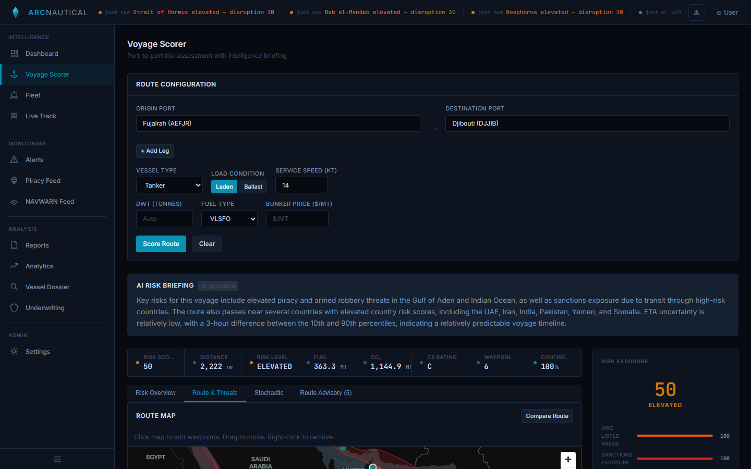Click the JWC Listed Areas exposure bar
Screen dimensions: 751x469
tap(674, 436)
